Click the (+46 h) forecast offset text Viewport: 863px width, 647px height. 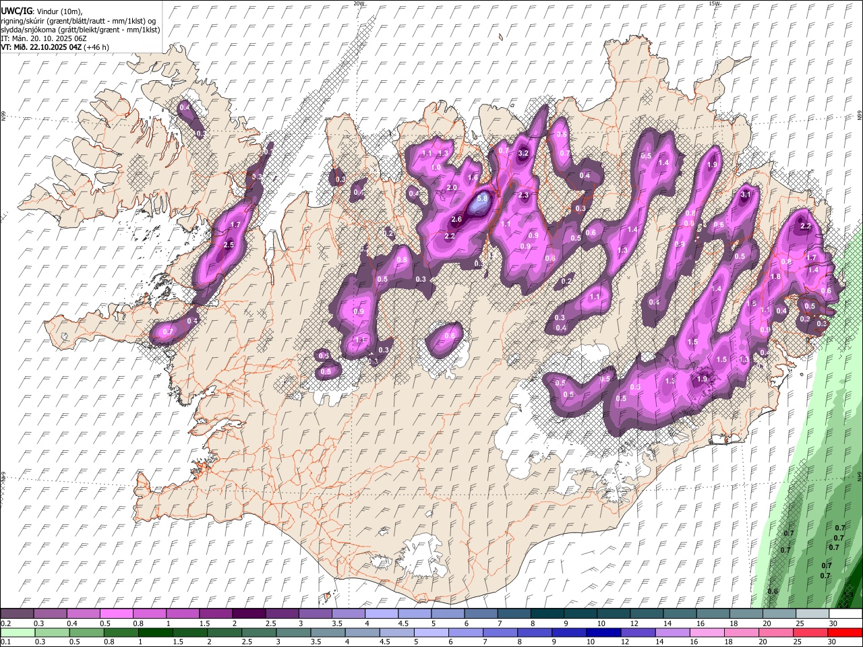97,47
